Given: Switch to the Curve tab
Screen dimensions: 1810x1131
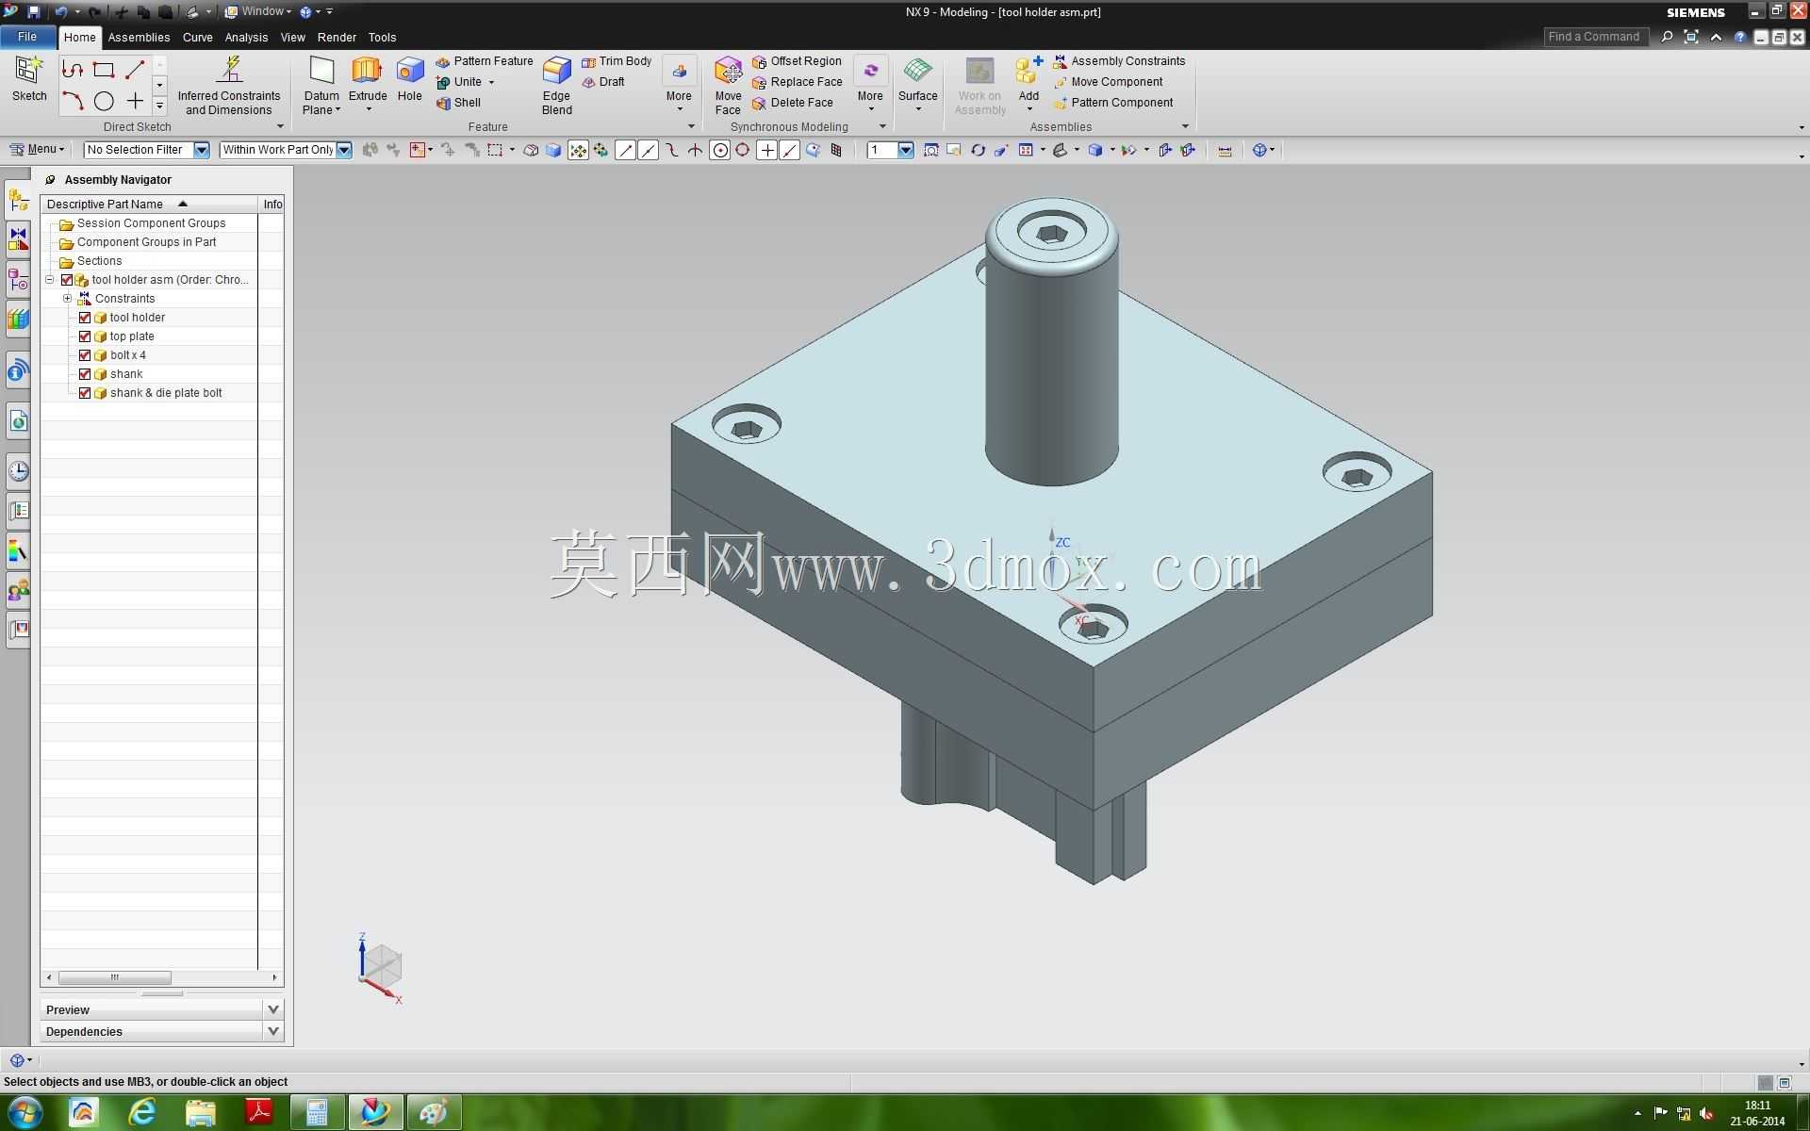Looking at the screenshot, I should point(197,38).
